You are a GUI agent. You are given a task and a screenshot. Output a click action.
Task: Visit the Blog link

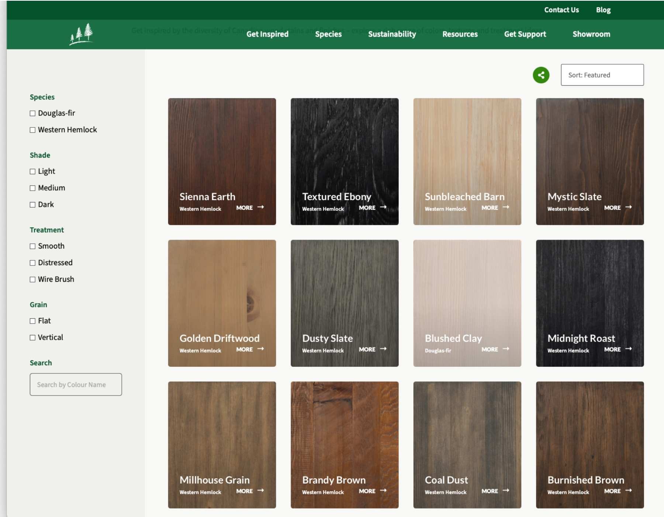point(603,10)
